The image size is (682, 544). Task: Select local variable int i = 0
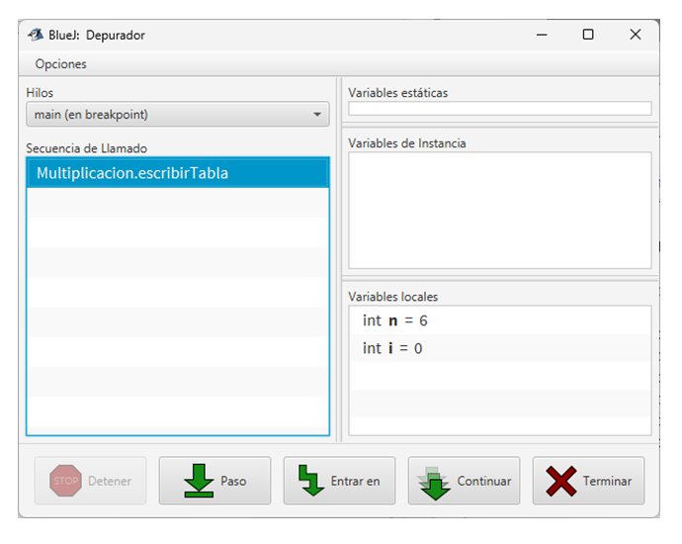(500, 348)
